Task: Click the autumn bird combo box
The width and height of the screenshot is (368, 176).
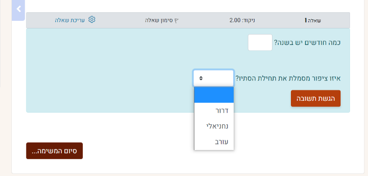Action: pos(213,78)
